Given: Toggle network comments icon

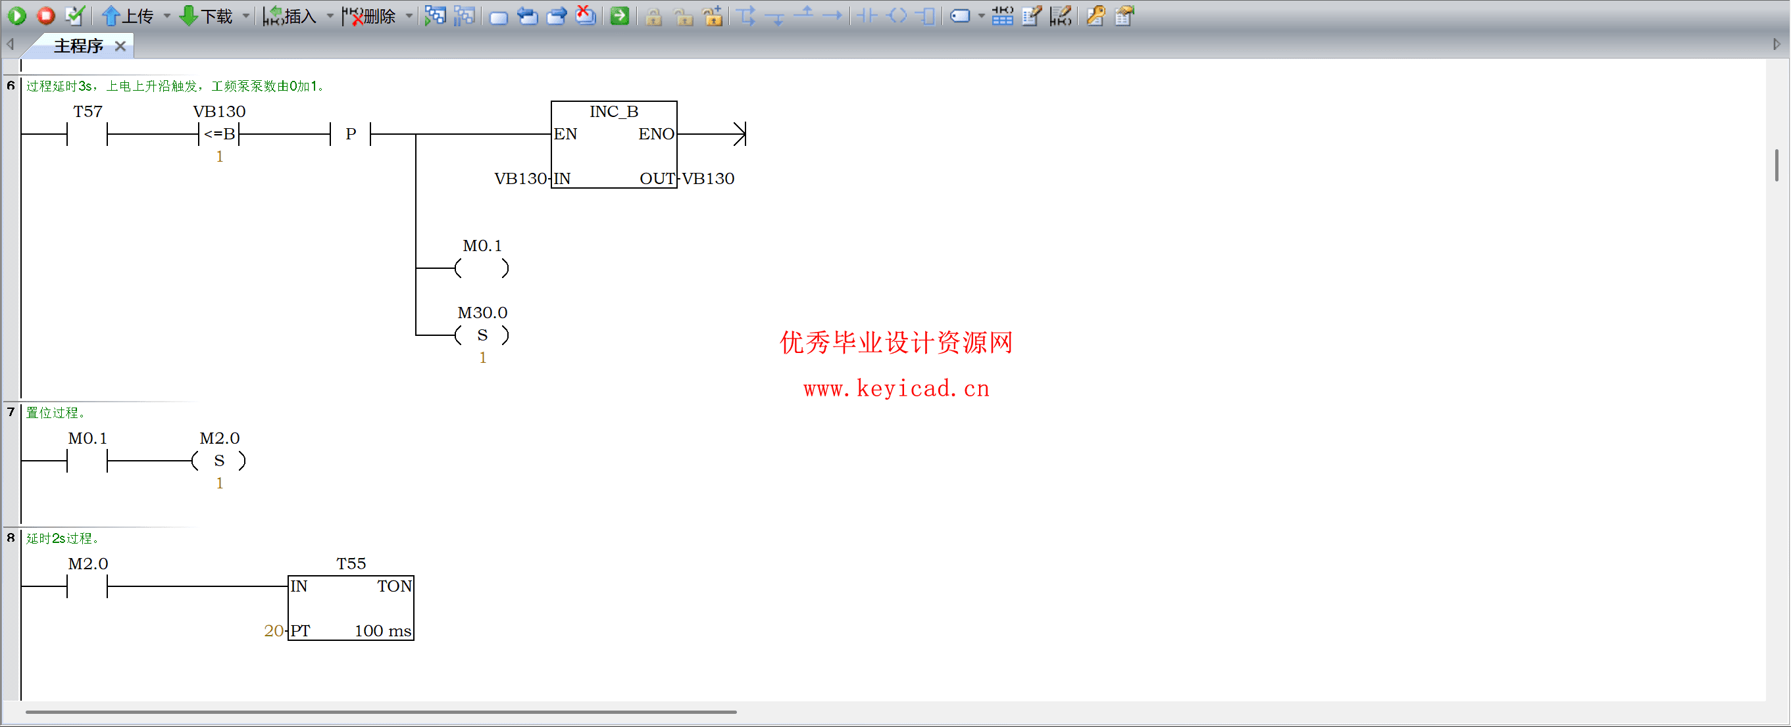Looking at the screenshot, I should click(x=1060, y=15).
